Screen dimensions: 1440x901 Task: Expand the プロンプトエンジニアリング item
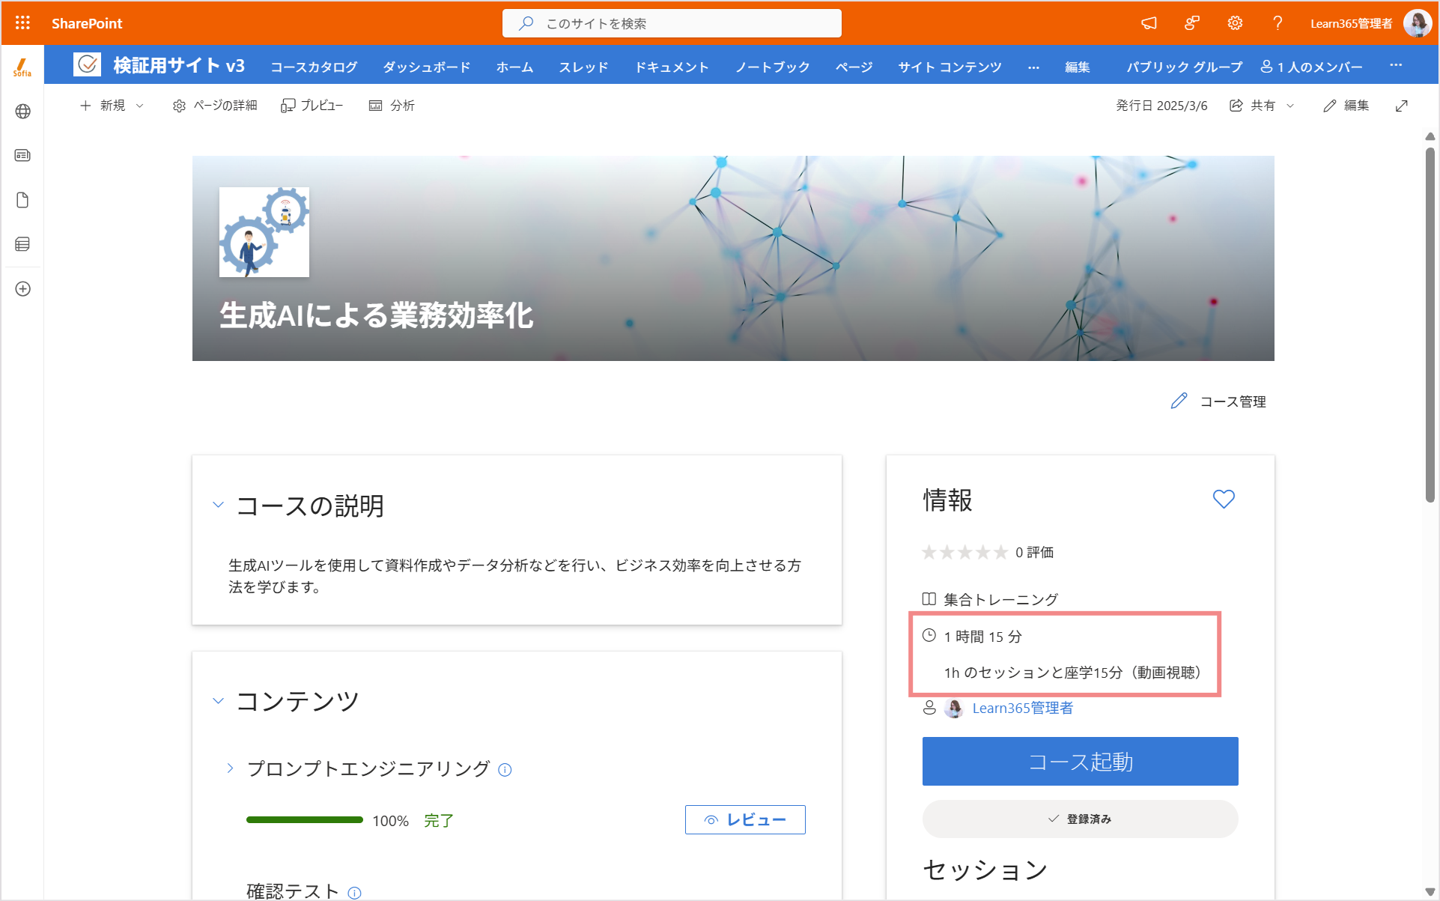pyautogui.click(x=230, y=768)
